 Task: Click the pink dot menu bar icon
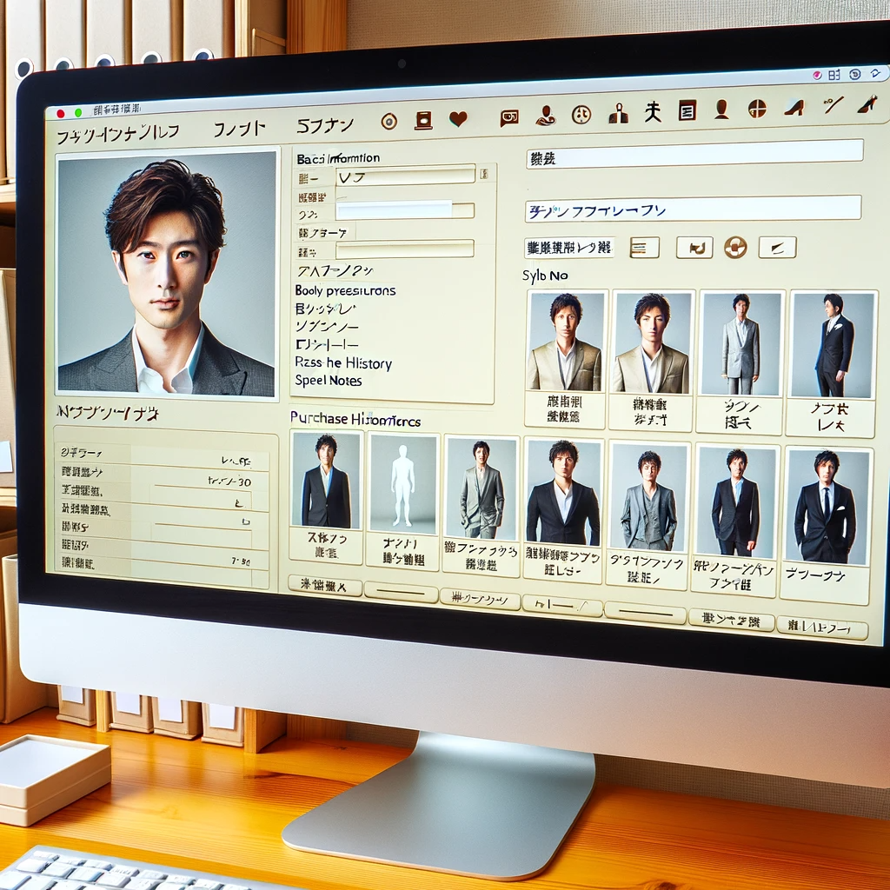point(817,75)
